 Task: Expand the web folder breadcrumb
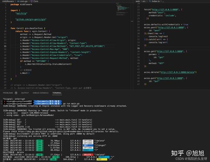click(138, 1)
